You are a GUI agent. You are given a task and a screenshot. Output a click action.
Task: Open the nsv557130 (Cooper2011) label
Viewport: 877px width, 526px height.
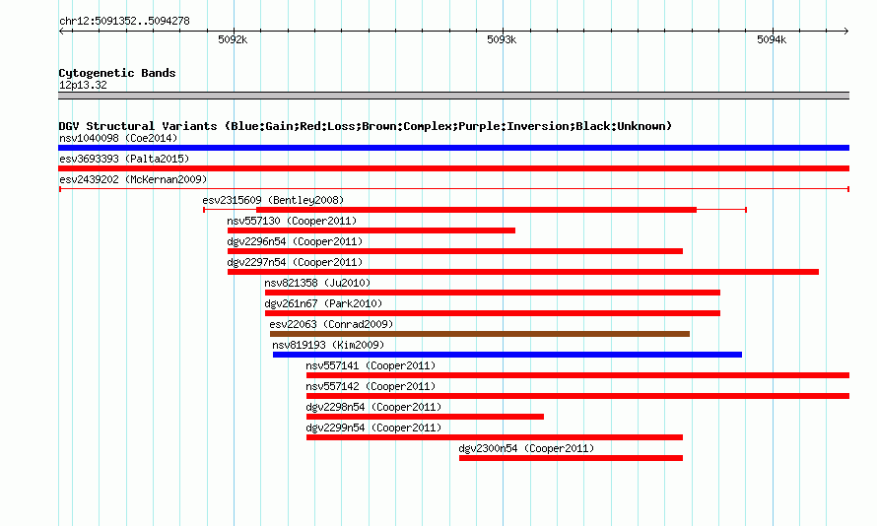click(292, 221)
